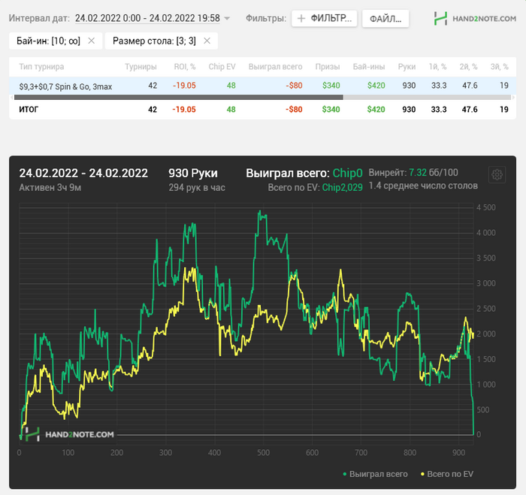
Task: Click the Hand2Note logo in header
Action: coord(475,19)
